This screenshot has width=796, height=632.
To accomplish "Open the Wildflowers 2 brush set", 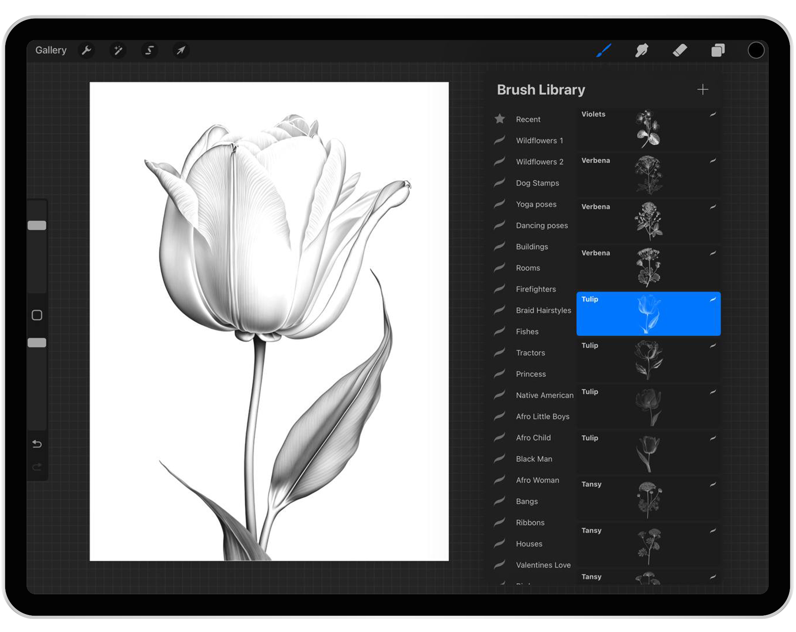I will tap(539, 162).
